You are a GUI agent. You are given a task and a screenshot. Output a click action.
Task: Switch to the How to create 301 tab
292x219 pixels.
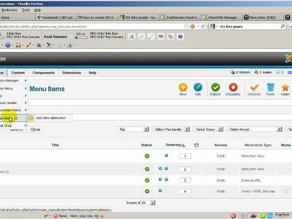(97, 18)
